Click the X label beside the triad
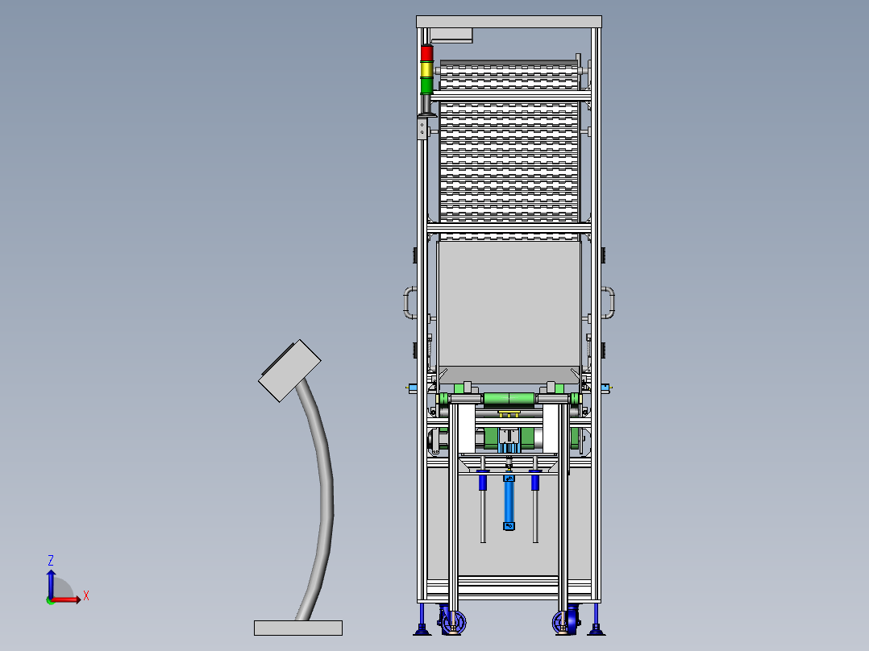 [x=86, y=596]
